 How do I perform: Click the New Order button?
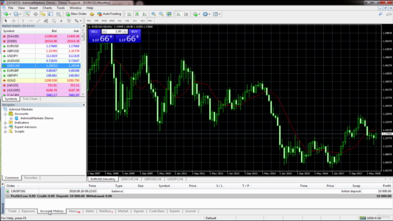76,14
